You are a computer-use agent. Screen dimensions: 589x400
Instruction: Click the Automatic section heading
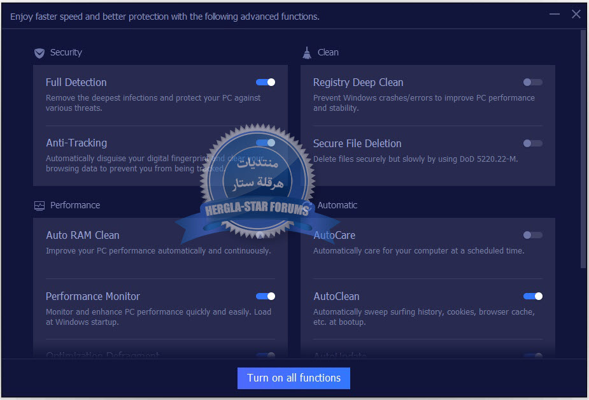[337, 205]
